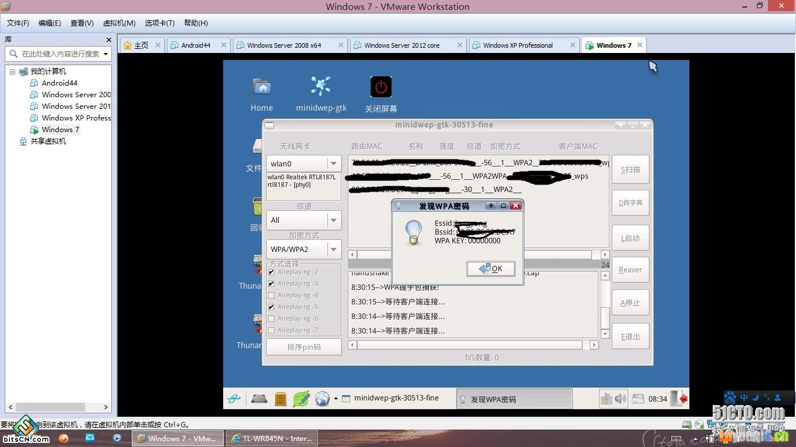The width and height of the screenshot is (796, 447).
Task: Close the VMware library pane with X
Action: pyautogui.click(x=108, y=40)
